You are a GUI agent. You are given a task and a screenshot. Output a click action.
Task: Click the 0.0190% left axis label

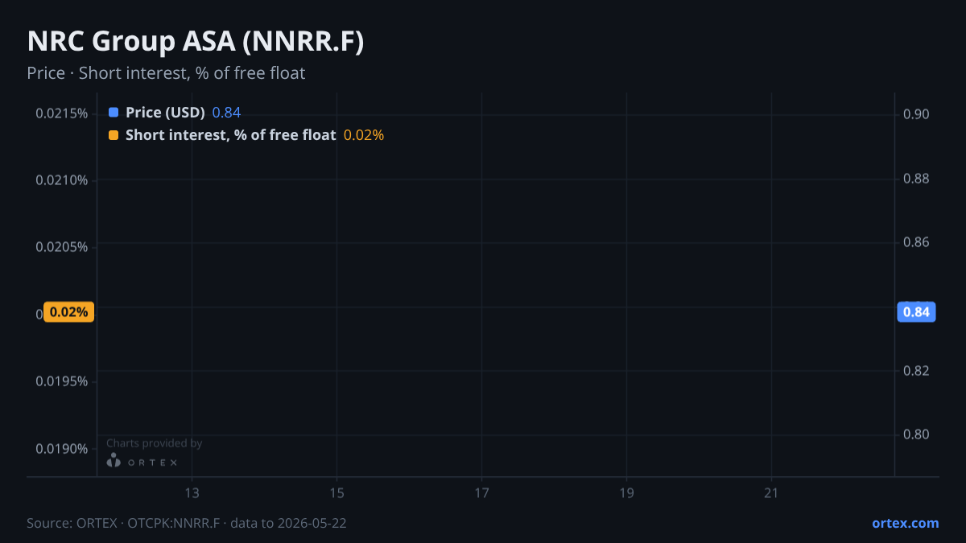62,448
